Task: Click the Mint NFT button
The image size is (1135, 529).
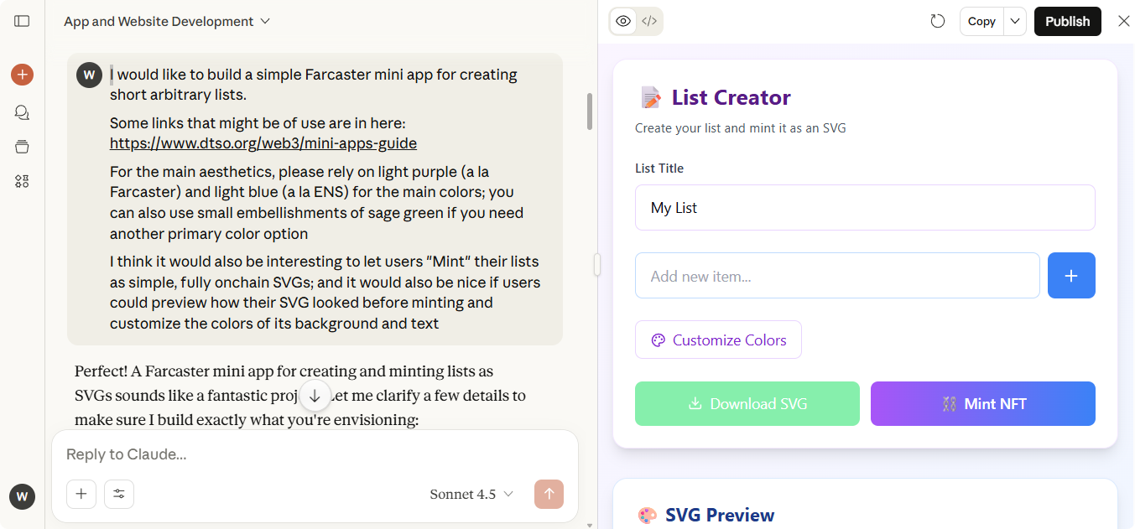Action: [x=982, y=403]
